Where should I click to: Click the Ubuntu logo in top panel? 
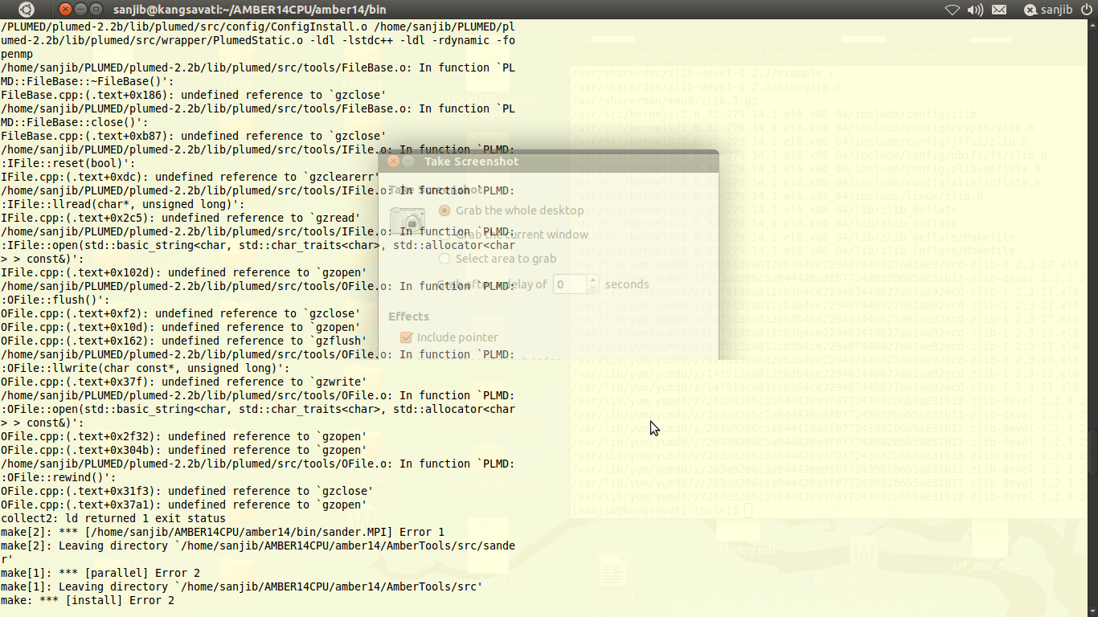tap(27, 10)
